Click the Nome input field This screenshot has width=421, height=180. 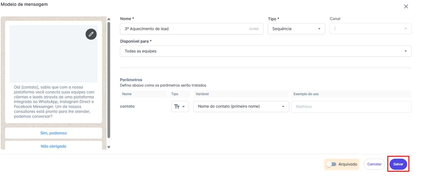click(191, 29)
